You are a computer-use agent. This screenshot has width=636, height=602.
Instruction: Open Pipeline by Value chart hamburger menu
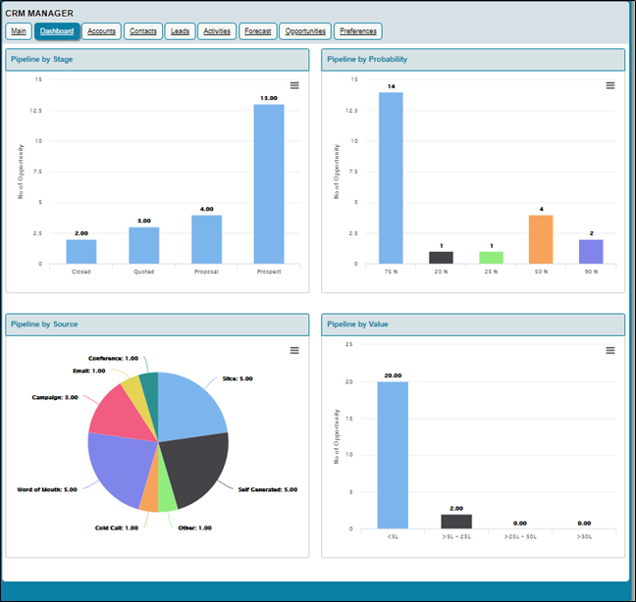click(609, 351)
